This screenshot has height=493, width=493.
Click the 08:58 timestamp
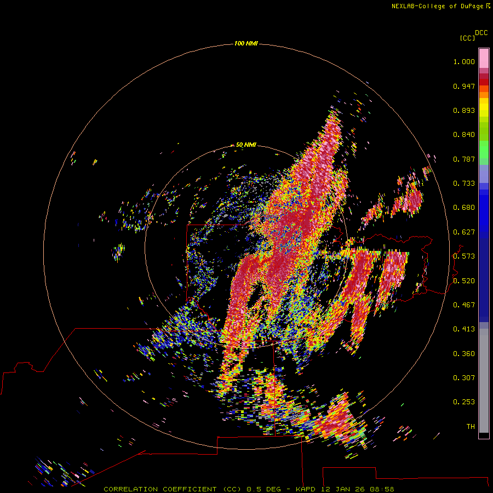381,489
